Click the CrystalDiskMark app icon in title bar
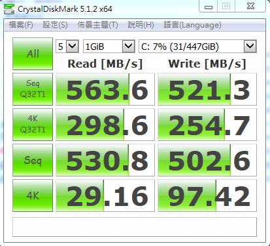This screenshot has height=246, width=270. pyautogui.click(x=9, y=9)
